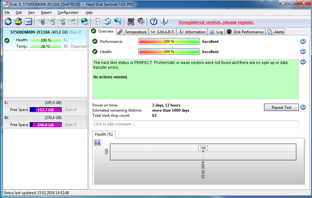Click the blue Refresh arrows toolbar icon

click(x=8, y=21)
